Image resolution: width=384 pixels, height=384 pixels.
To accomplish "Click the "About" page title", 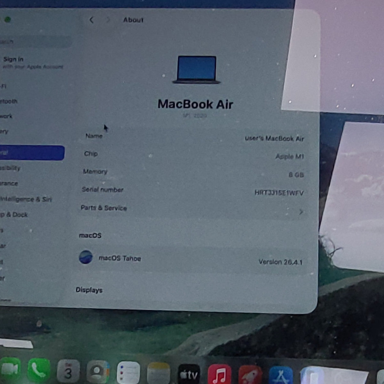I will click(x=133, y=20).
